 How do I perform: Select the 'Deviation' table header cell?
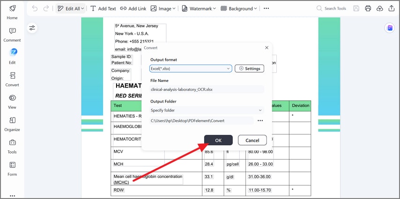pyautogui.click(x=301, y=105)
